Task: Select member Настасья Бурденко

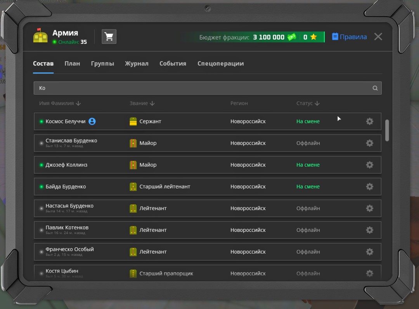Action: (x=69, y=206)
